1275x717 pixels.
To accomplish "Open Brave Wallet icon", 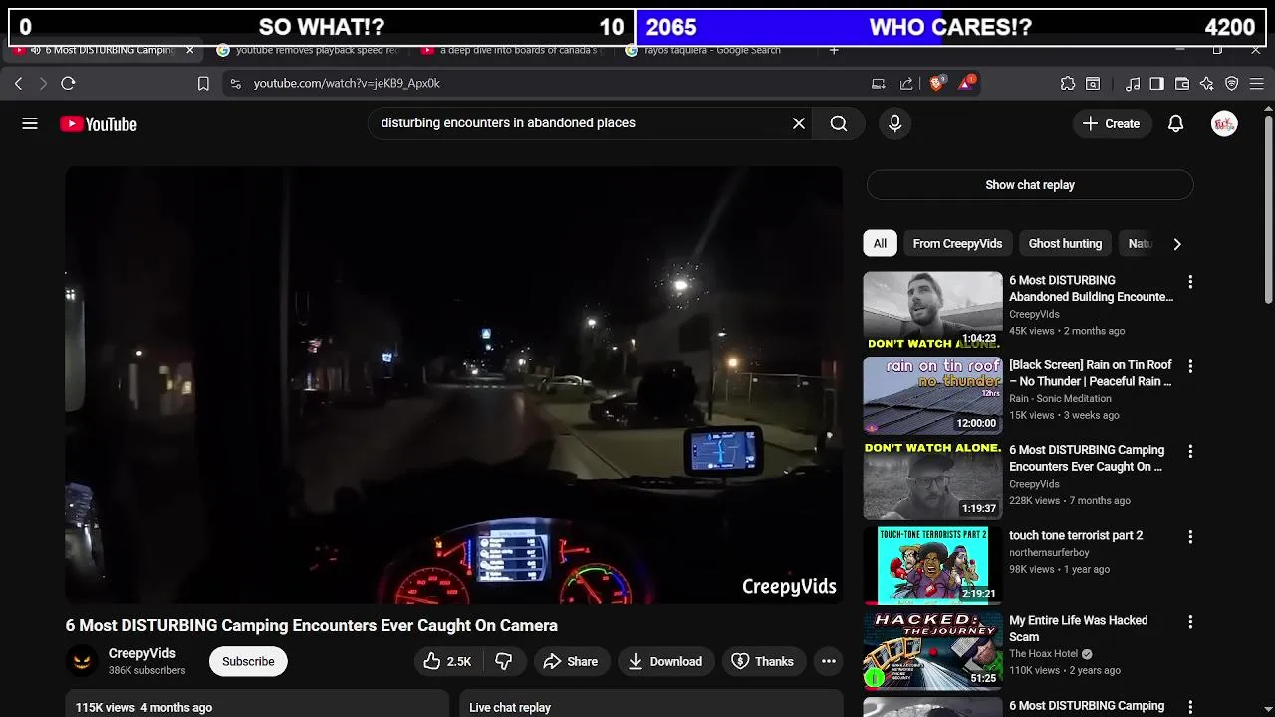I will point(1182,84).
